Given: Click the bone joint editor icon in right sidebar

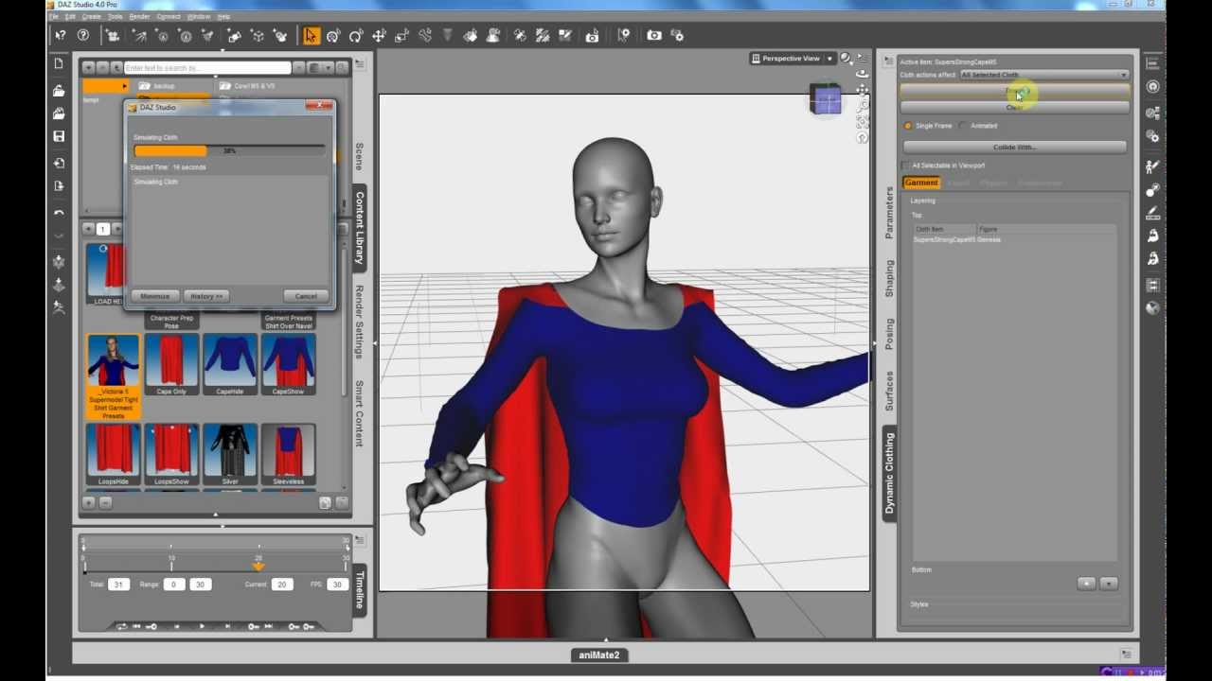Looking at the screenshot, I should point(1152,190).
